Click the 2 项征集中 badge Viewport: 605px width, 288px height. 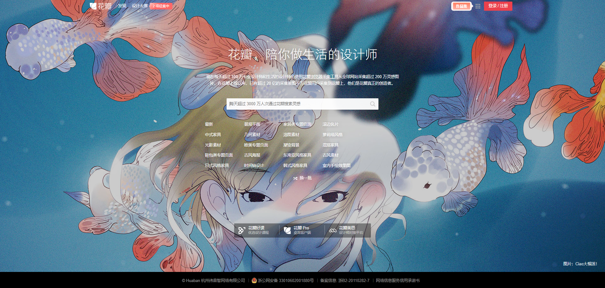coord(161,6)
